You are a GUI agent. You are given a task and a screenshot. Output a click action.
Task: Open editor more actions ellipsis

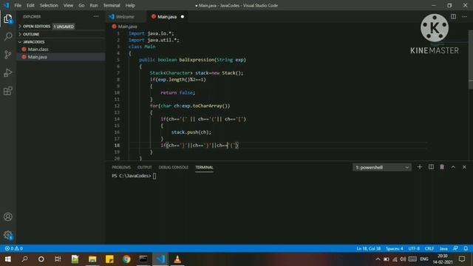464,16
